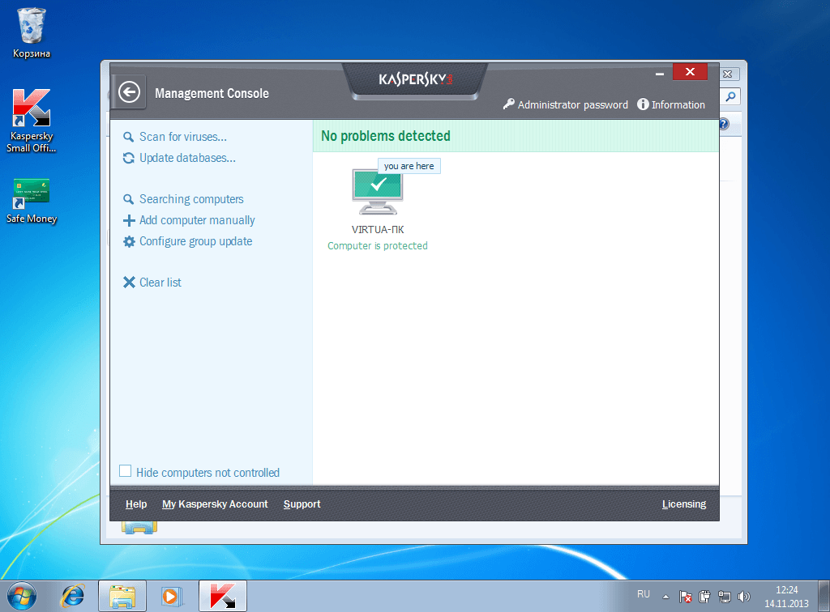The image size is (830, 612).
Task: Click the Information i icon
Action: [643, 104]
